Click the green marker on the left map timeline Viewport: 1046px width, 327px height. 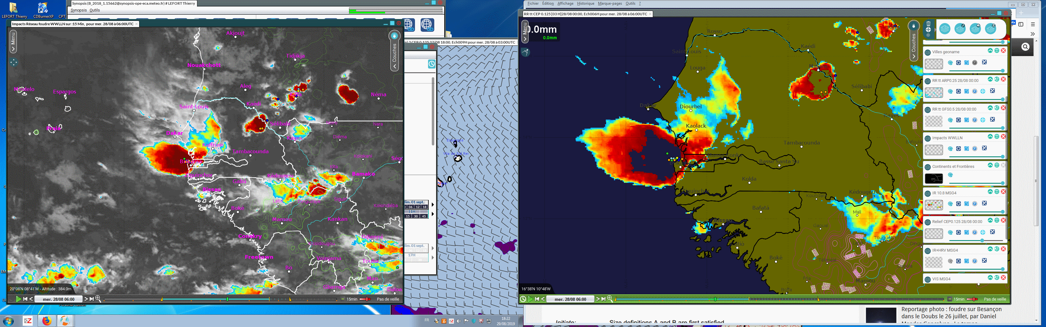pyautogui.click(x=227, y=299)
